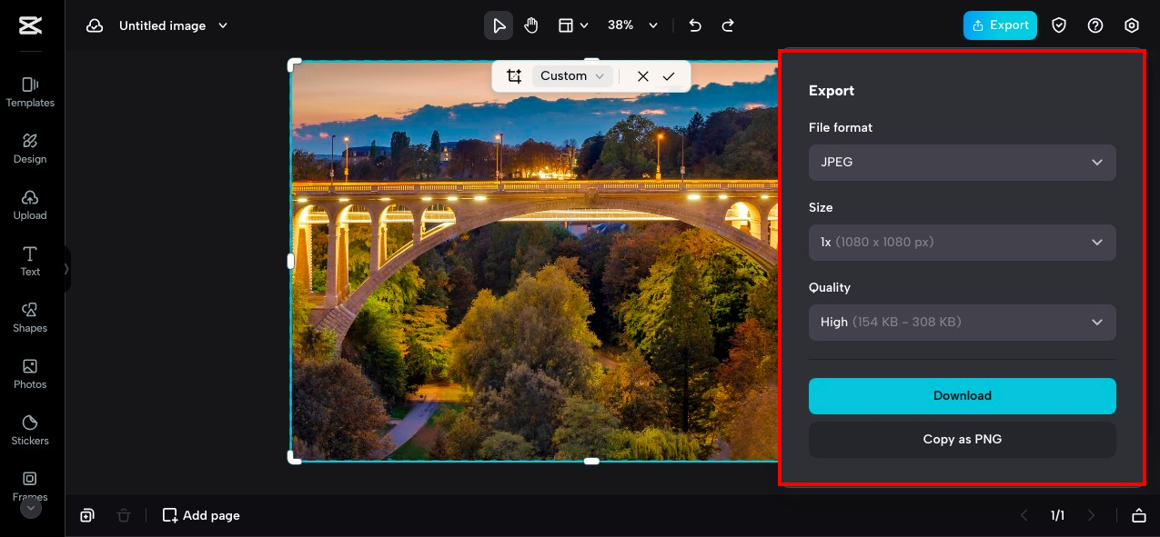
Task: Open the Templates panel
Action: click(30, 92)
